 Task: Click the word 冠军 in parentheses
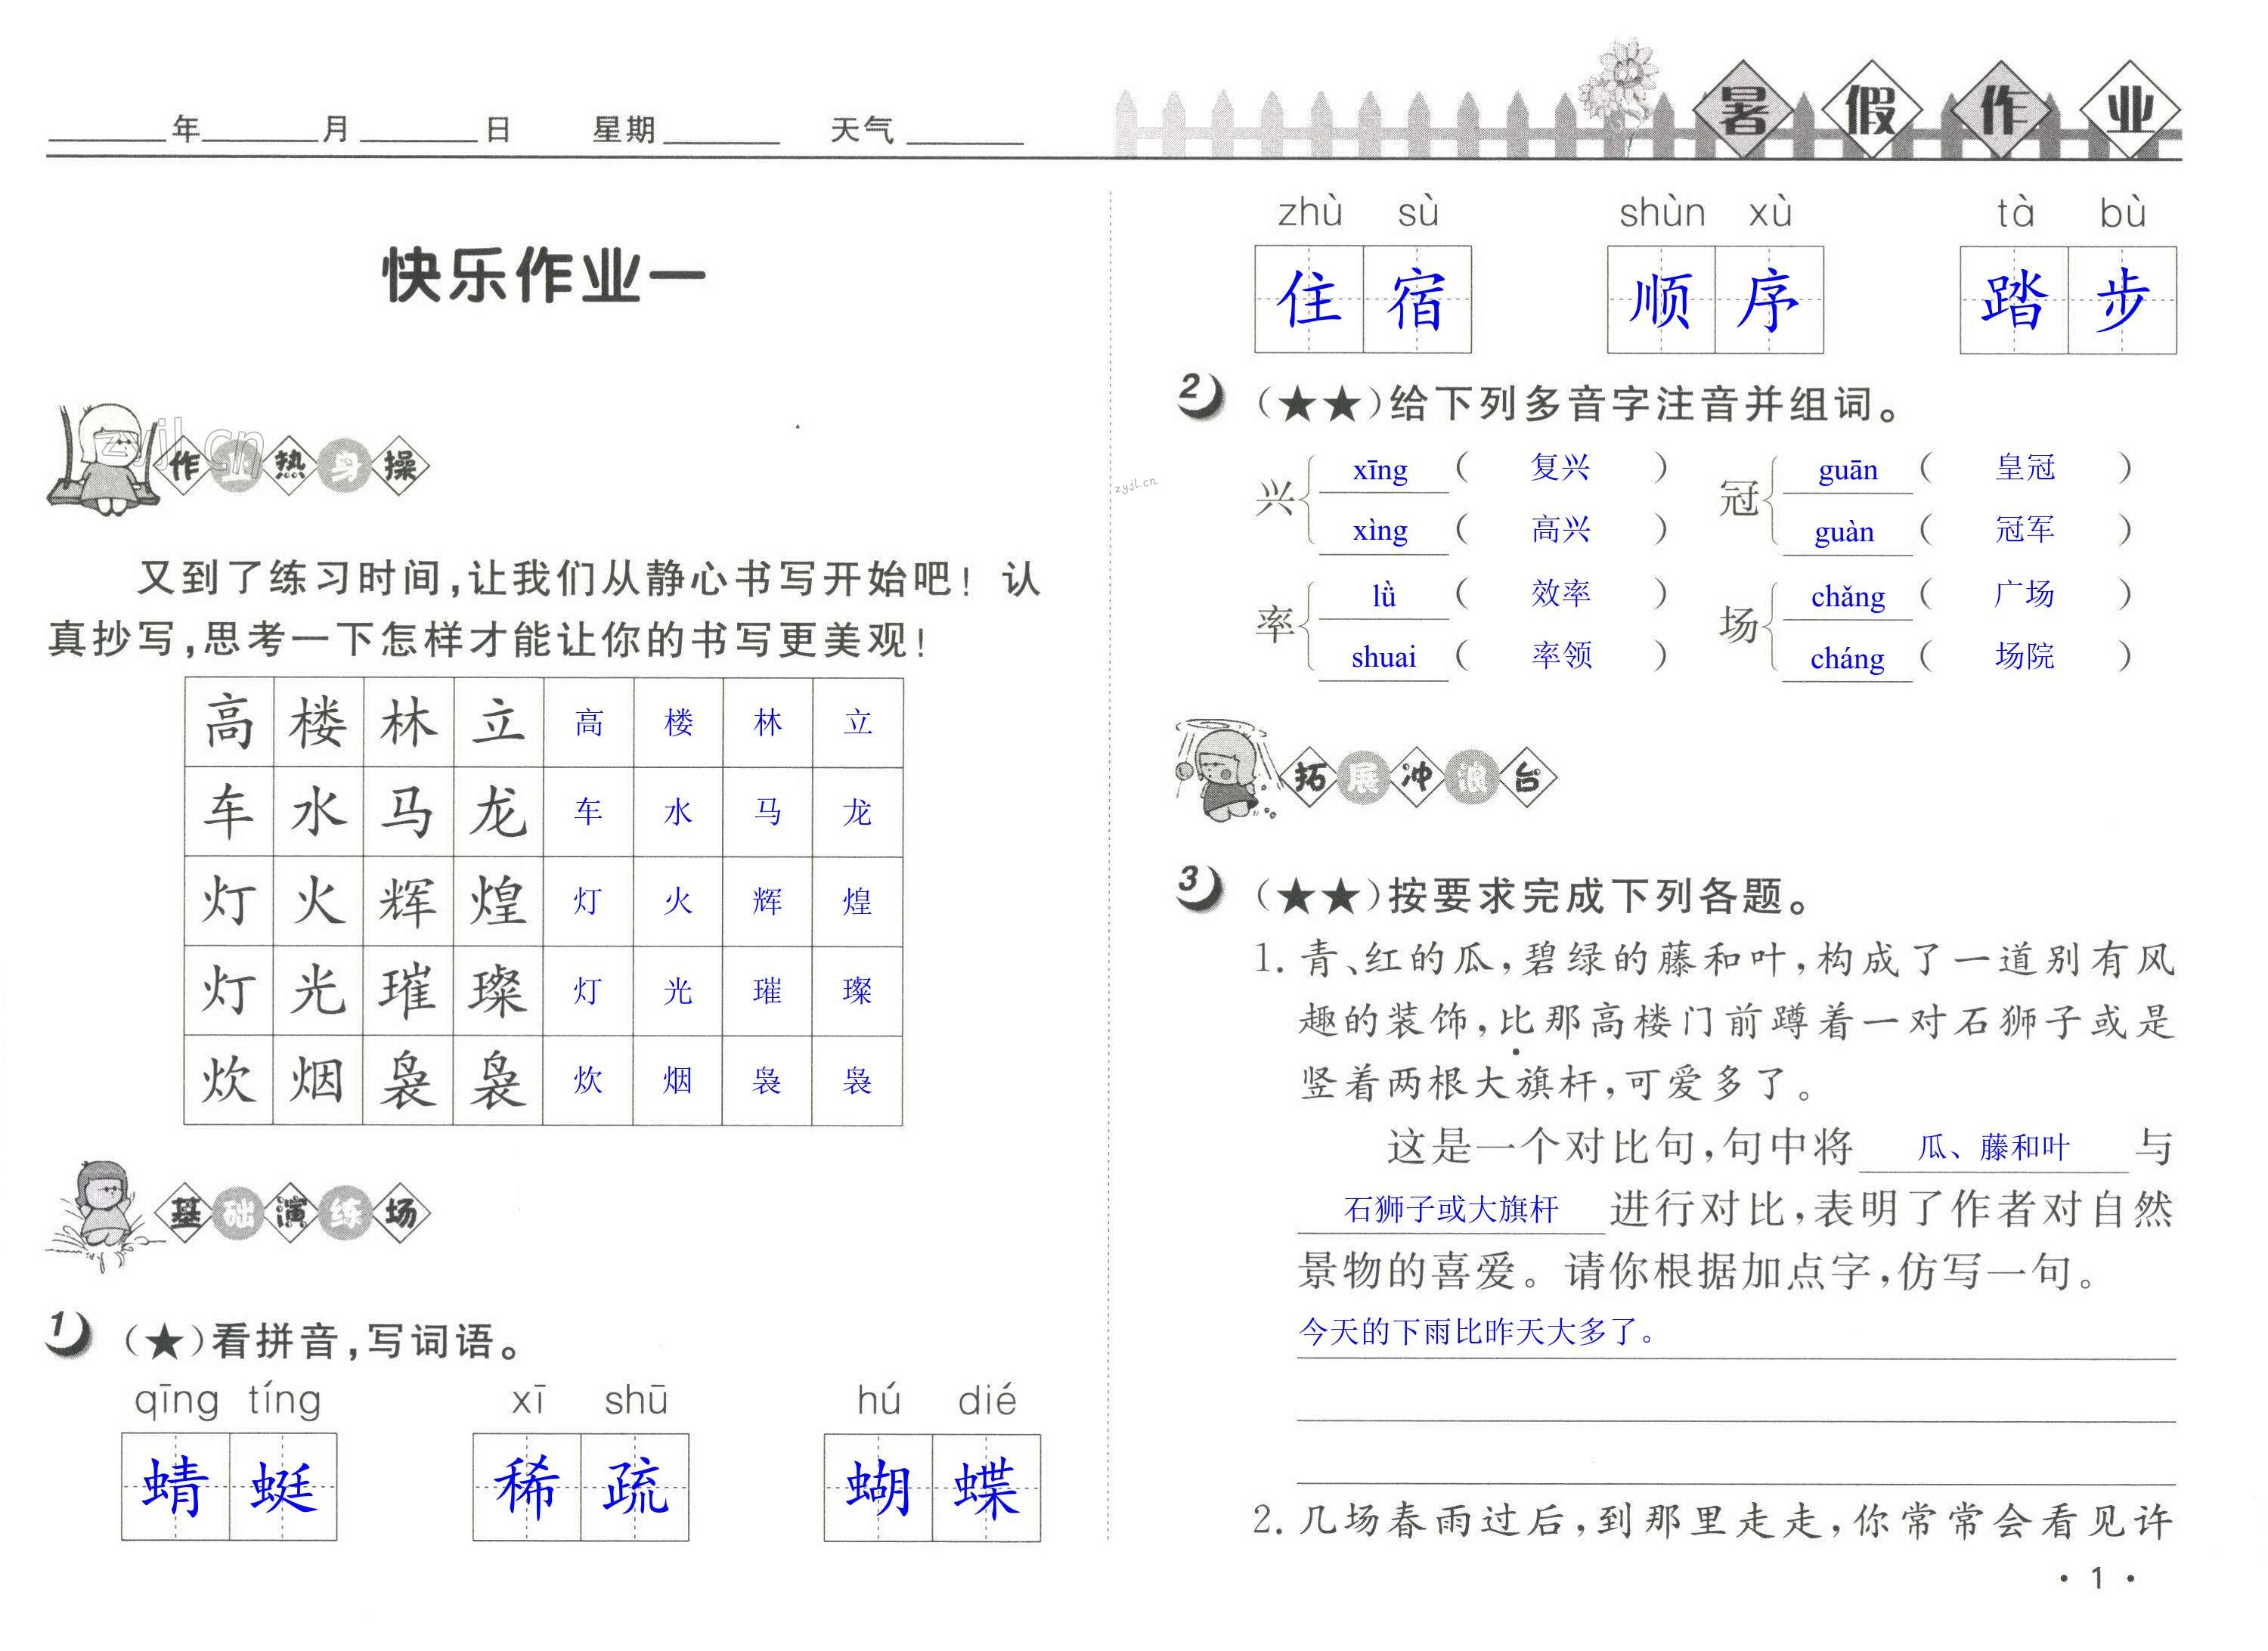(2025, 529)
